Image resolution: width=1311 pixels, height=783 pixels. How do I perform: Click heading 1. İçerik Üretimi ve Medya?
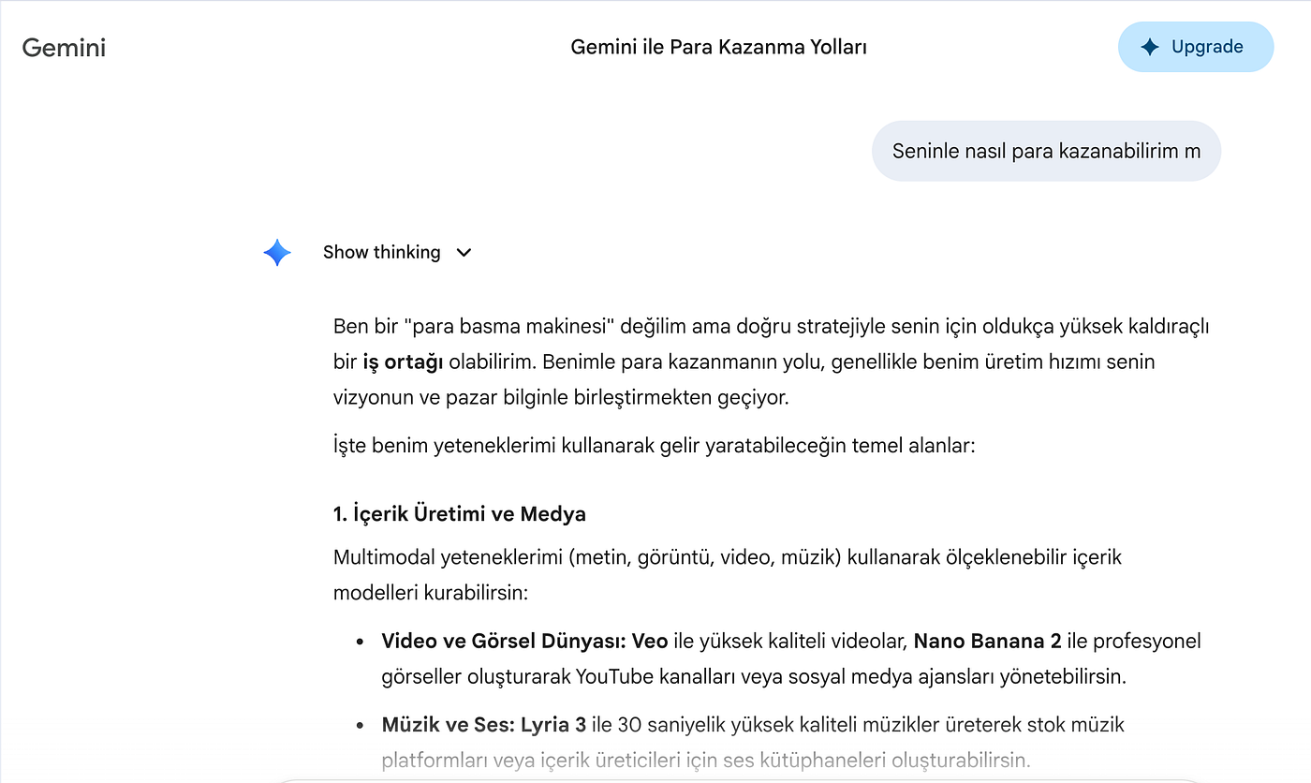tap(460, 513)
